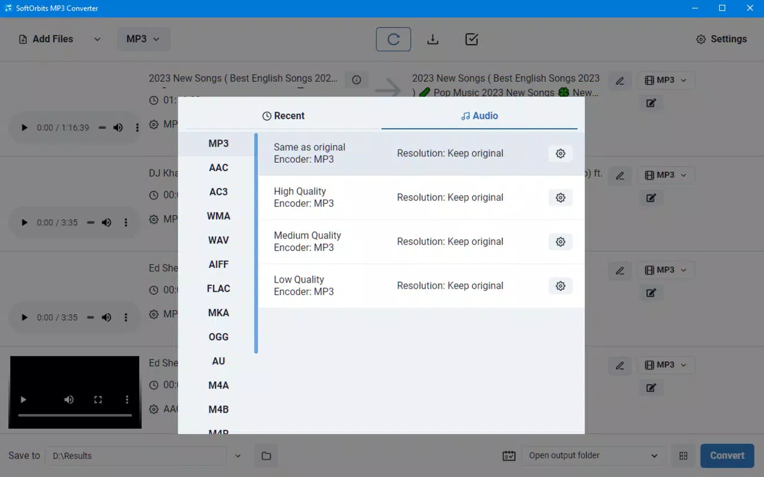Image resolution: width=764 pixels, height=477 pixels.
Task: Choose the Medium Quality preset
Action: tap(421, 241)
